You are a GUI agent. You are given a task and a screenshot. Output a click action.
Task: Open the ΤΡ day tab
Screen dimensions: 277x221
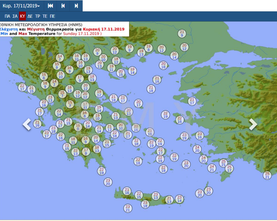click(x=37, y=16)
